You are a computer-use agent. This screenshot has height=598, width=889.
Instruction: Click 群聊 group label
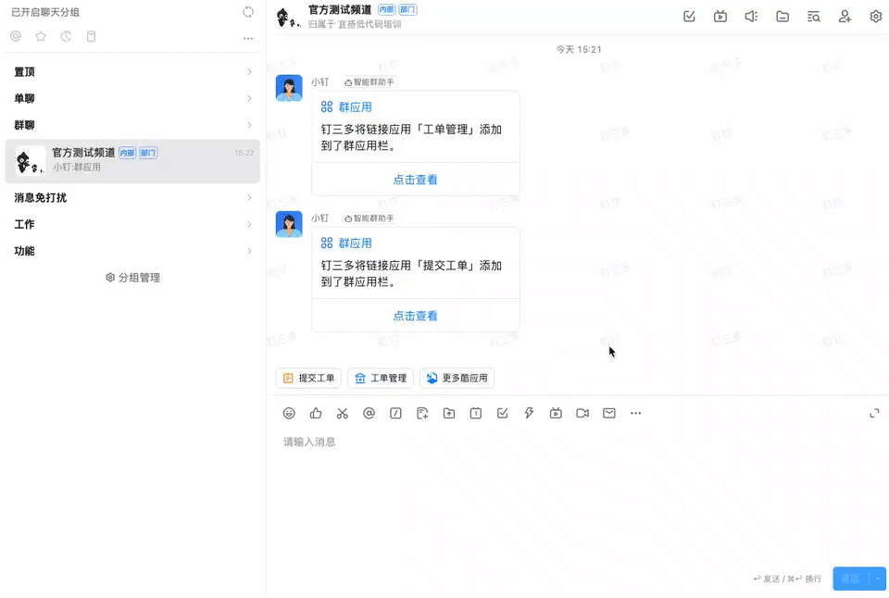click(x=24, y=125)
